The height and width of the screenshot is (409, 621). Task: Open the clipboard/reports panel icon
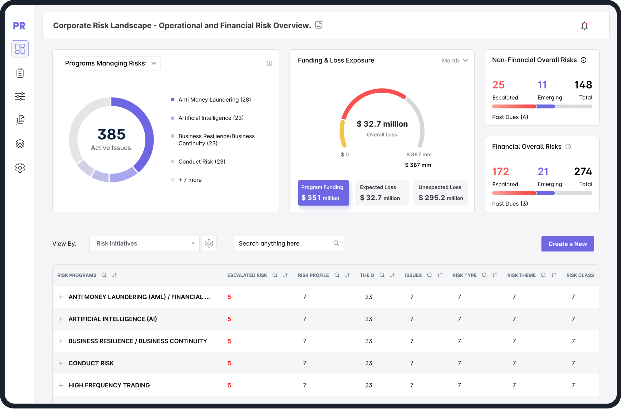(21, 73)
